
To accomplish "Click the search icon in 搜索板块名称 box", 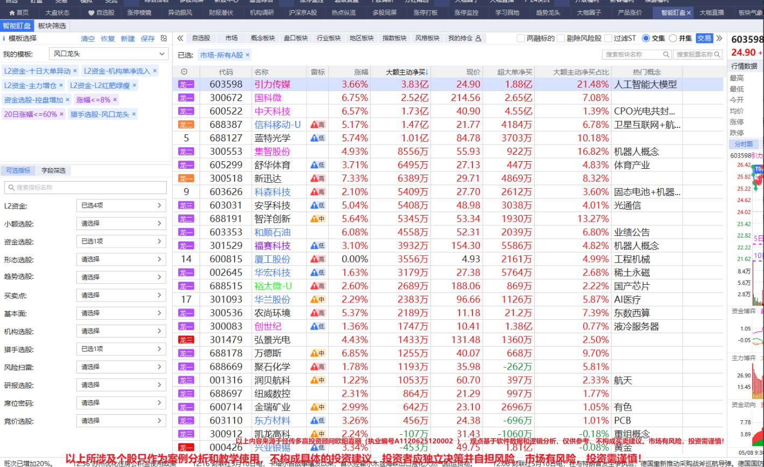I will [666, 54].
